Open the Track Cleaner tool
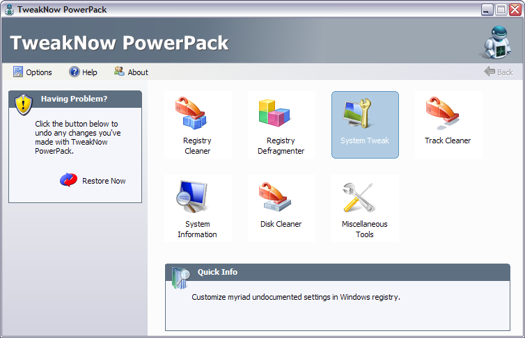 (448, 124)
